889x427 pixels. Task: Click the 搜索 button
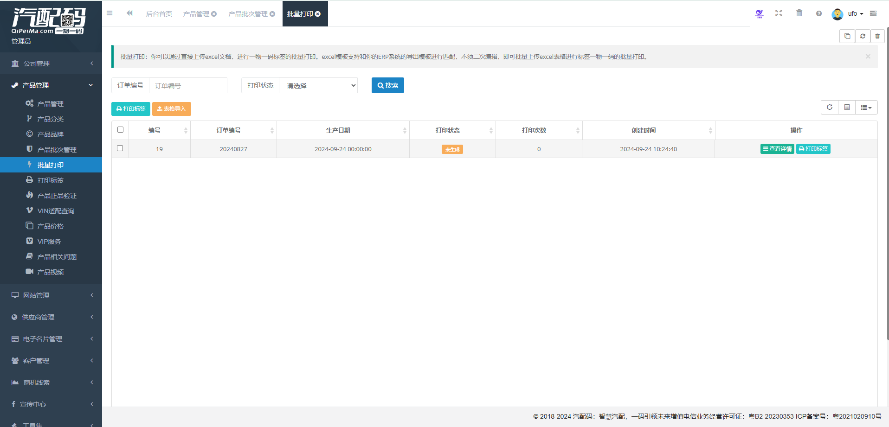pos(387,86)
